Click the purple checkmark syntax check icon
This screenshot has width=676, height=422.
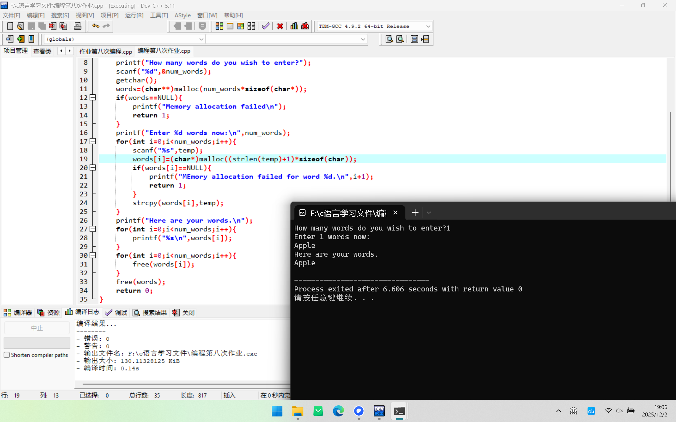[x=265, y=26]
